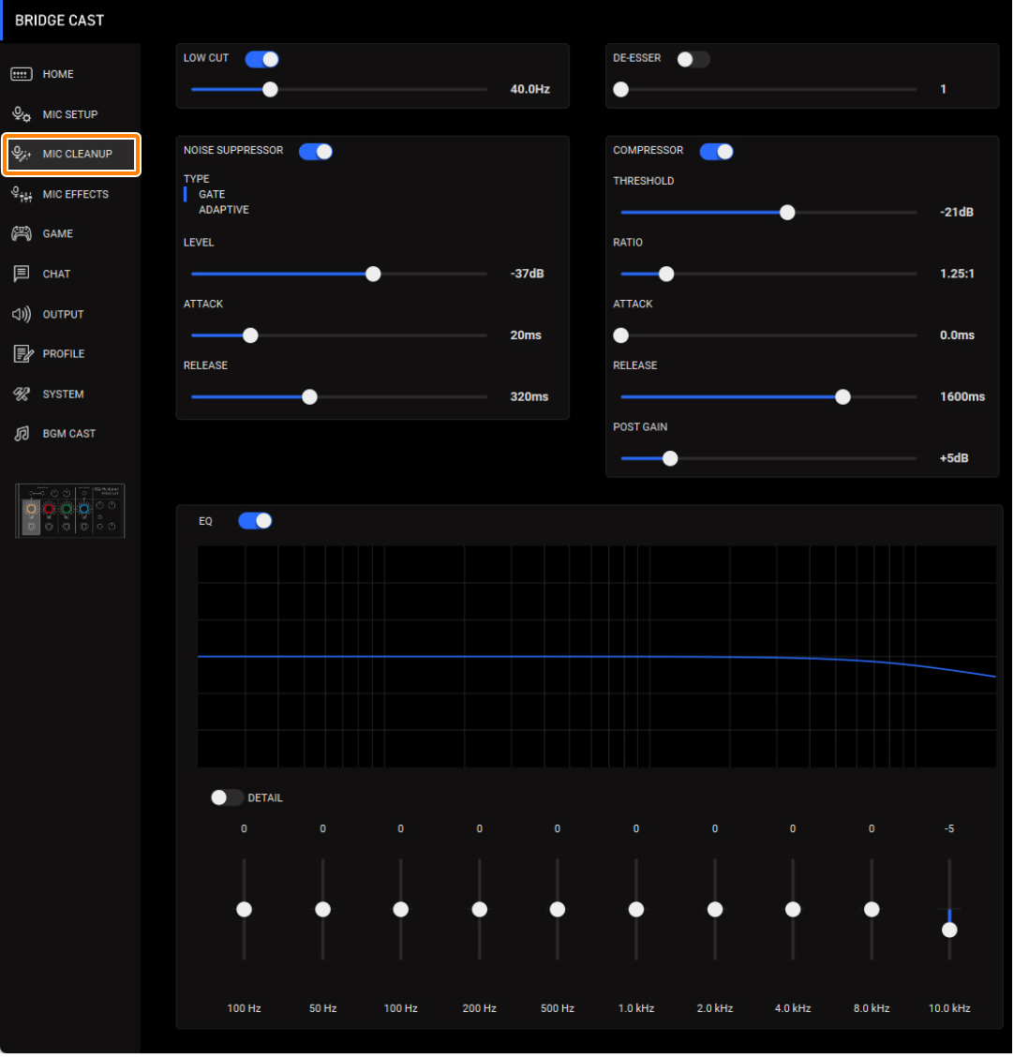Screen dimensions: 1014x1057
Task: Click the GAME controller icon
Action: coord(22,234)
